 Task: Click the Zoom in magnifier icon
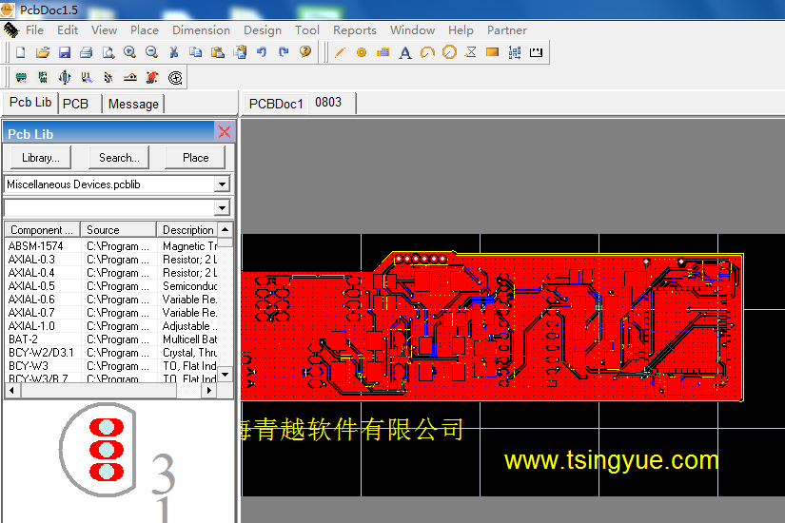(x=129, y=52)
